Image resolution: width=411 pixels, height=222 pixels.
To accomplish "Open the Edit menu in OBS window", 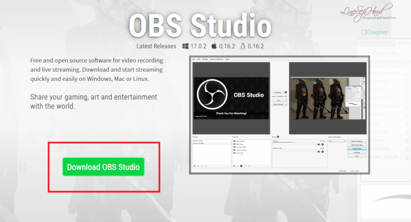I will (x=199, y=59).
